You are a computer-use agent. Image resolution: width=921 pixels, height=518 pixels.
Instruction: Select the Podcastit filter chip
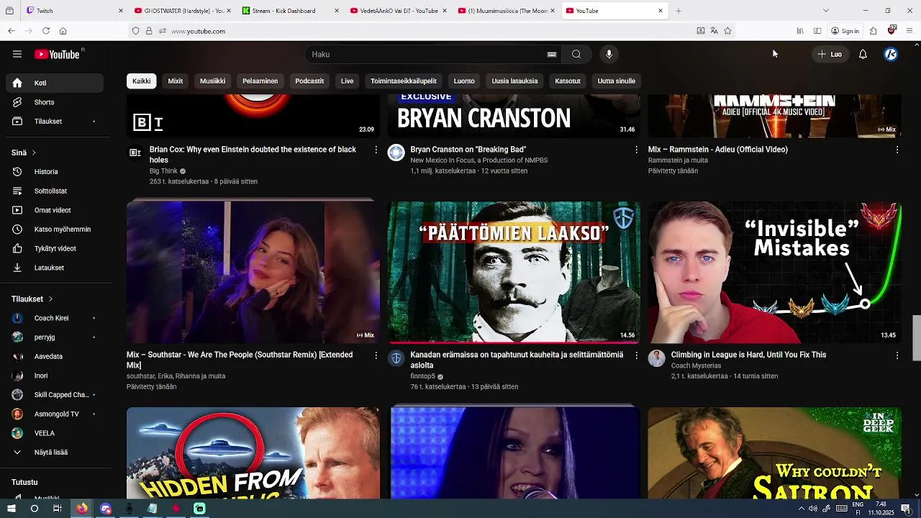point(309,81)
